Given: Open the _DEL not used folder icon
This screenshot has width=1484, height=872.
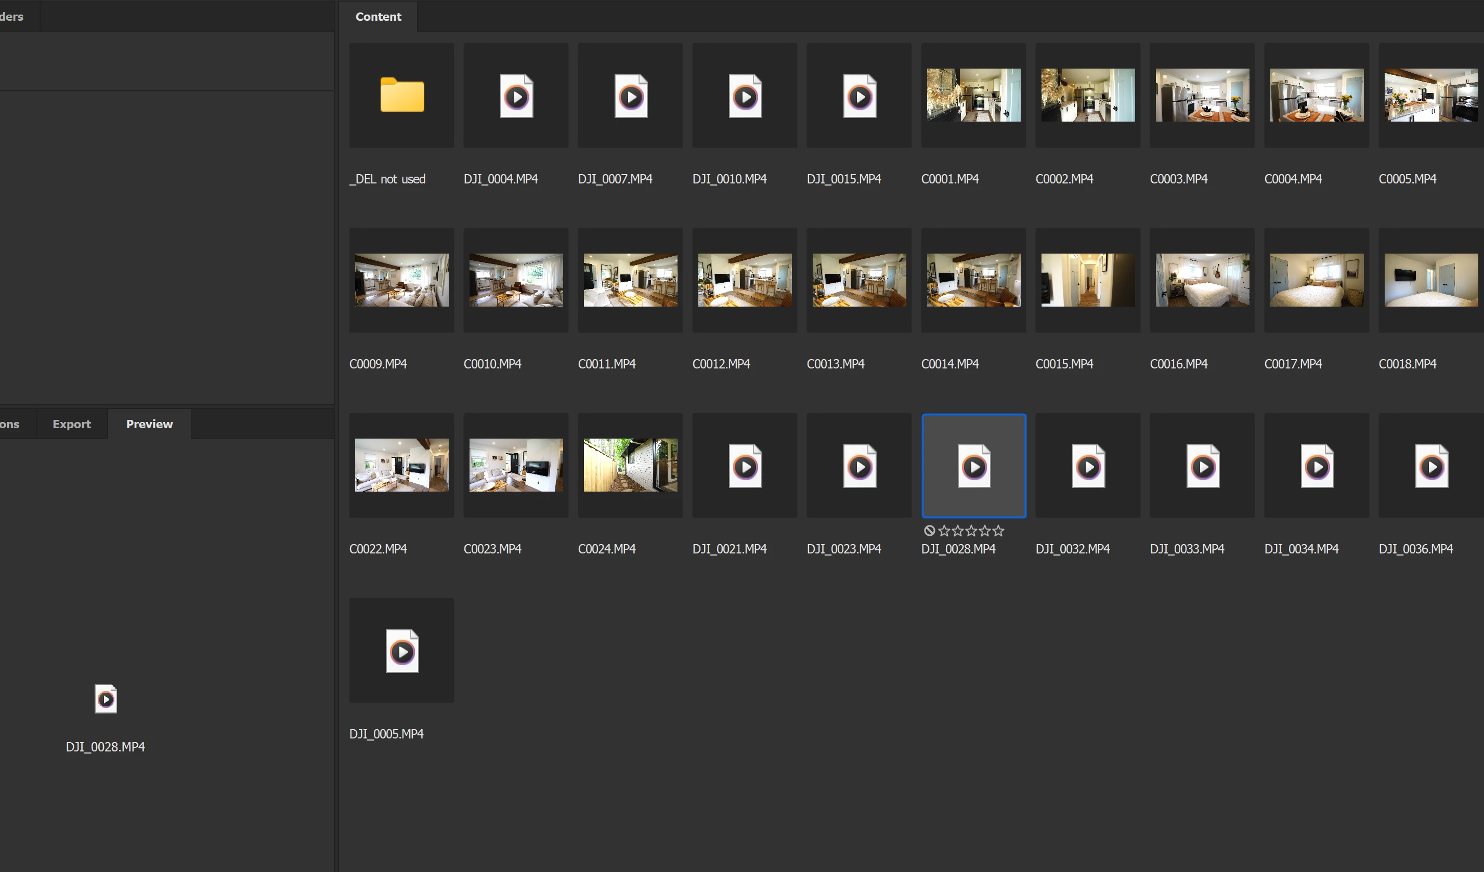Looking at the screenshot, I should tap(401, 95).
